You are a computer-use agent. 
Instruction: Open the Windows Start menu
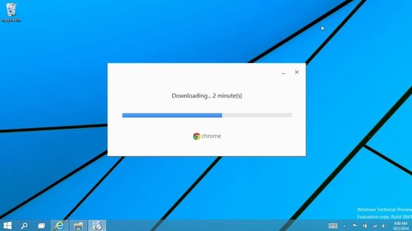[8, 225]
